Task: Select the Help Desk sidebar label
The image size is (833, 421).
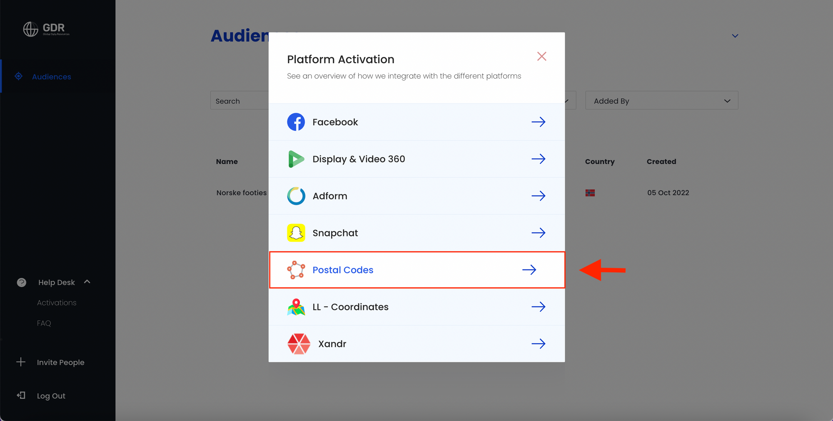Action: (57, 283)
